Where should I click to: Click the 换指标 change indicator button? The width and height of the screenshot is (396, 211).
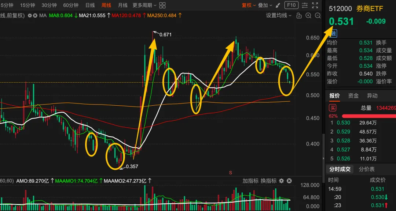[x=268, y=181]
